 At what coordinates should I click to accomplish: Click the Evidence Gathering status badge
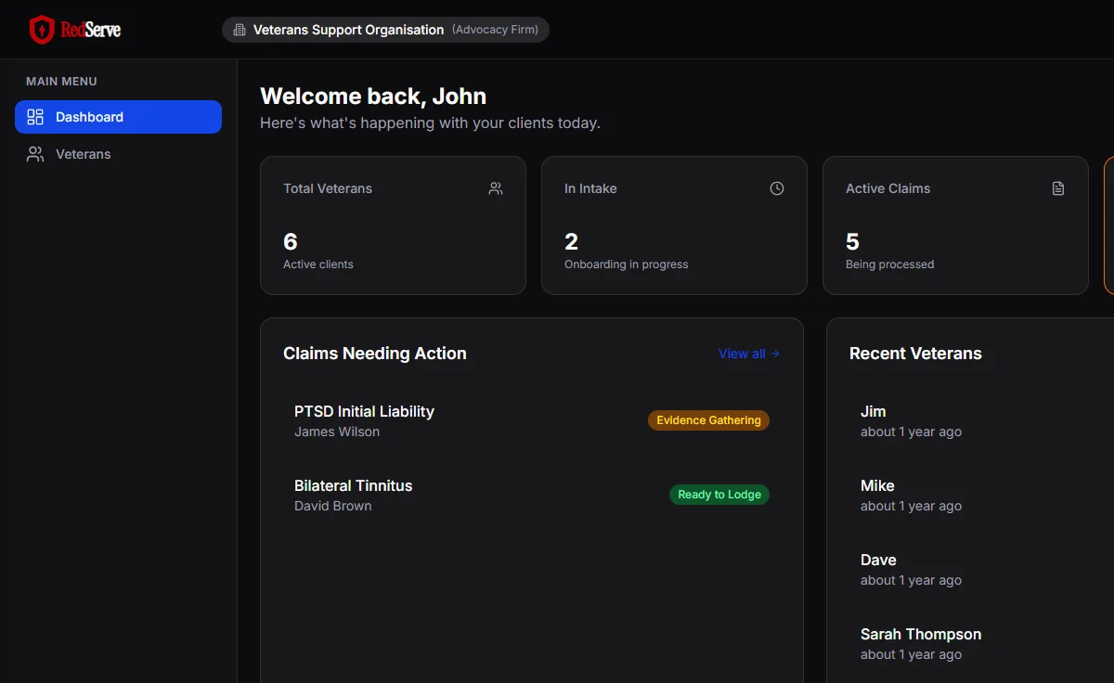coord(708,420)
